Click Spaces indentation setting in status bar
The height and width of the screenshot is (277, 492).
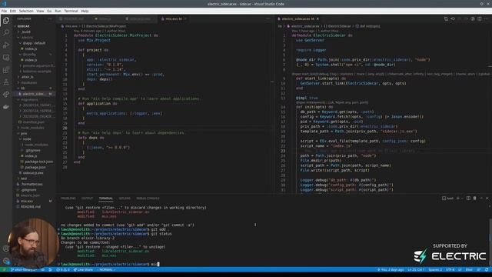(435, 269)
